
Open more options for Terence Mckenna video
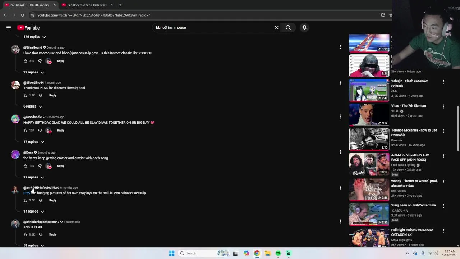click(443, 131)
